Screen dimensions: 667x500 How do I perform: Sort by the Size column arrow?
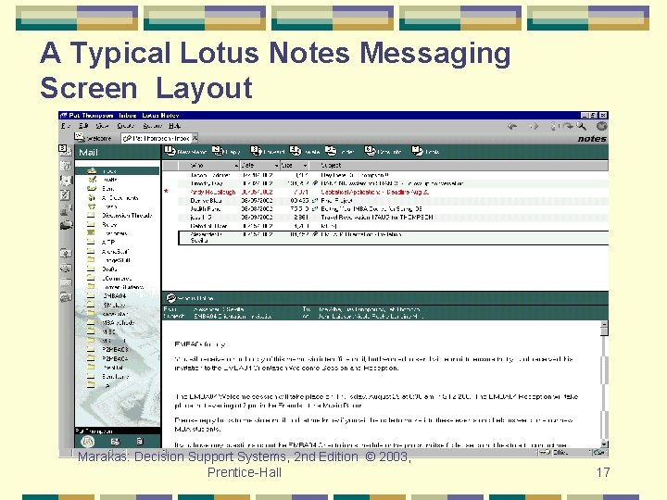point(305,166)
